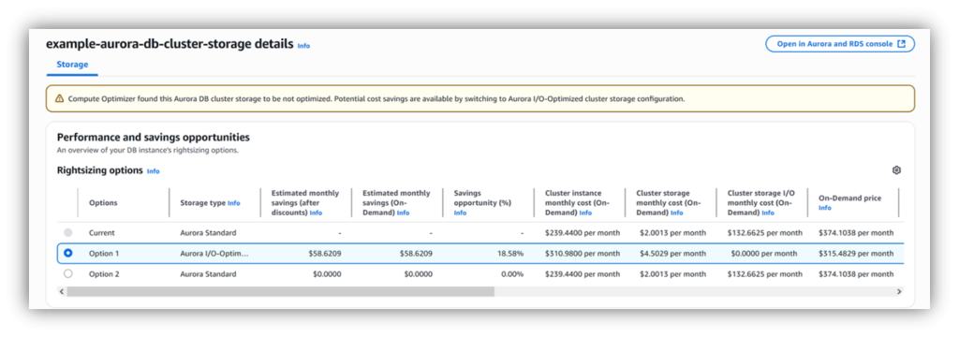This screenshot has width=959, height=338.
Task: Click Info link under Savings opportunity (%)
Action: click(x=460, y=213)
